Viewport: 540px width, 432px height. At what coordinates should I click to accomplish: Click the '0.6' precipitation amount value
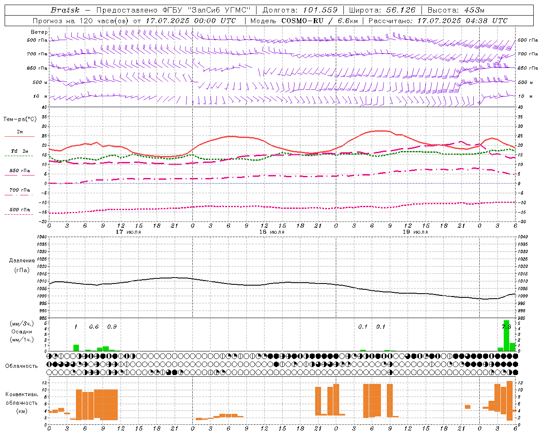coord(94,327)
